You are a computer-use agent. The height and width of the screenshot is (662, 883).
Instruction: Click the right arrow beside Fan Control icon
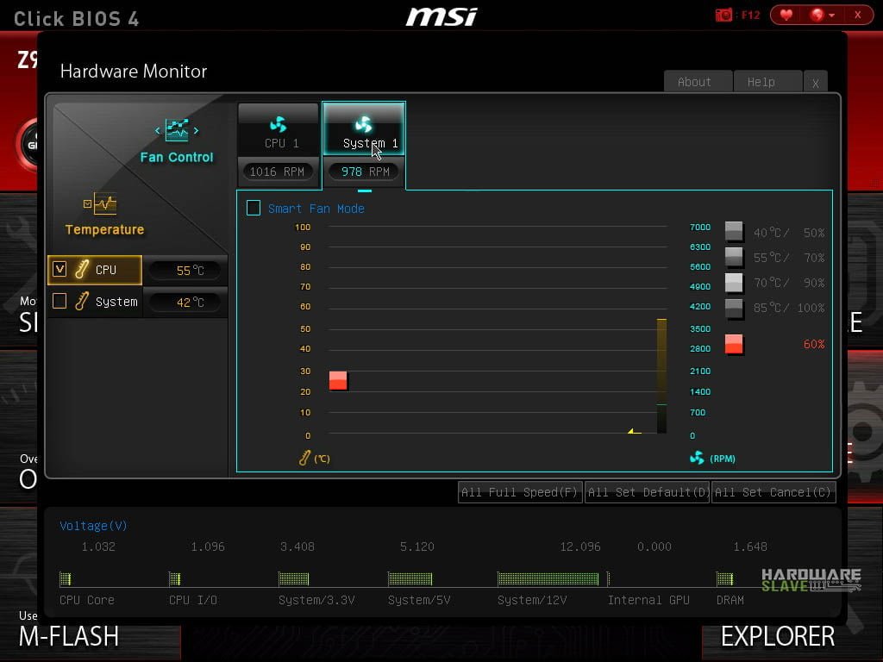196,131
